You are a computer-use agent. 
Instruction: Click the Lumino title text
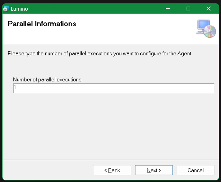point(20,9)
